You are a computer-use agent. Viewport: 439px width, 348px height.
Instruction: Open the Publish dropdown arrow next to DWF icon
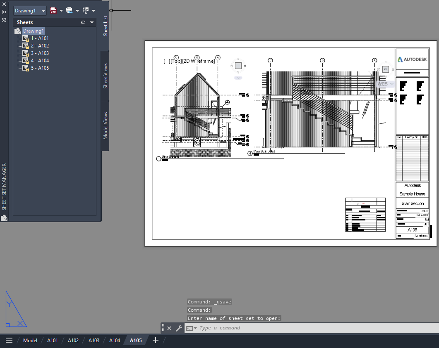(x=61, y=10)
